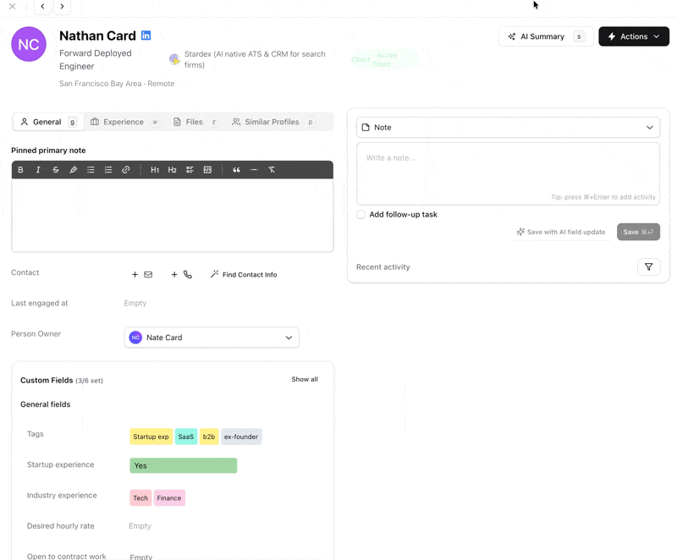This screenshot has height=560, width=677.
Task: Open Nathan Card's LinkedIn profile icon
Action: pos(146,36)
